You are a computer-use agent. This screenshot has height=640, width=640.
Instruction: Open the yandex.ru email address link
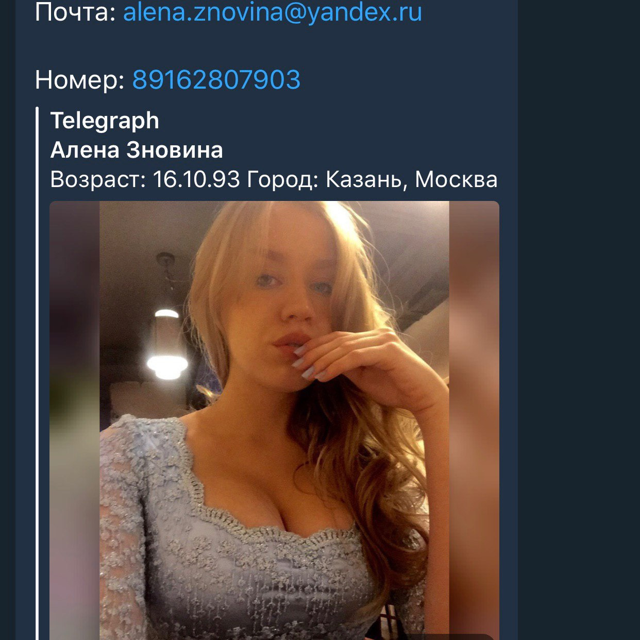pos(272,12)
